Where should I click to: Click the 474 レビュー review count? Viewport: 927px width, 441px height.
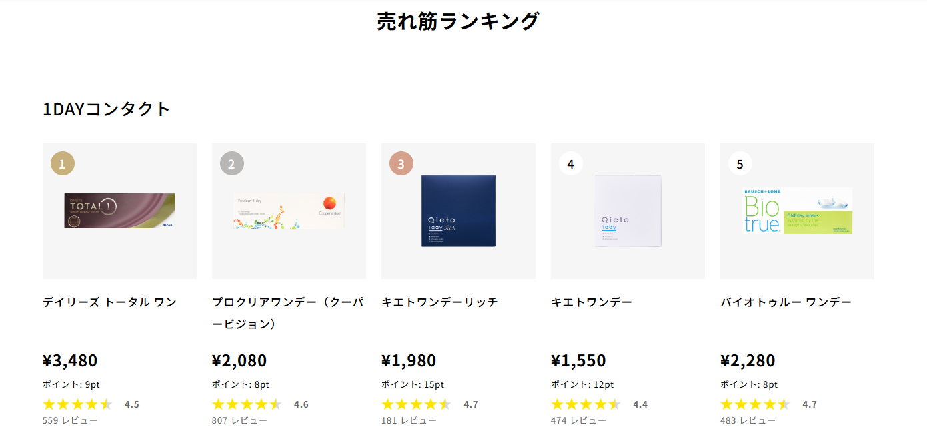click(579, 421)
